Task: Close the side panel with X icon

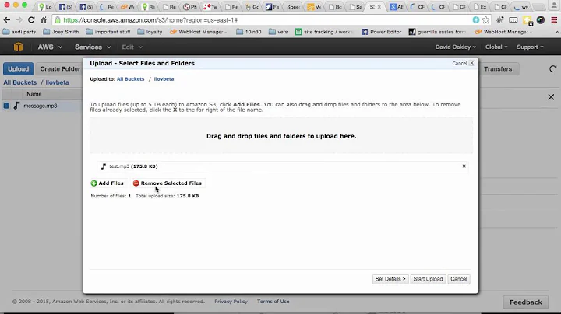Action: pos(551,97)
